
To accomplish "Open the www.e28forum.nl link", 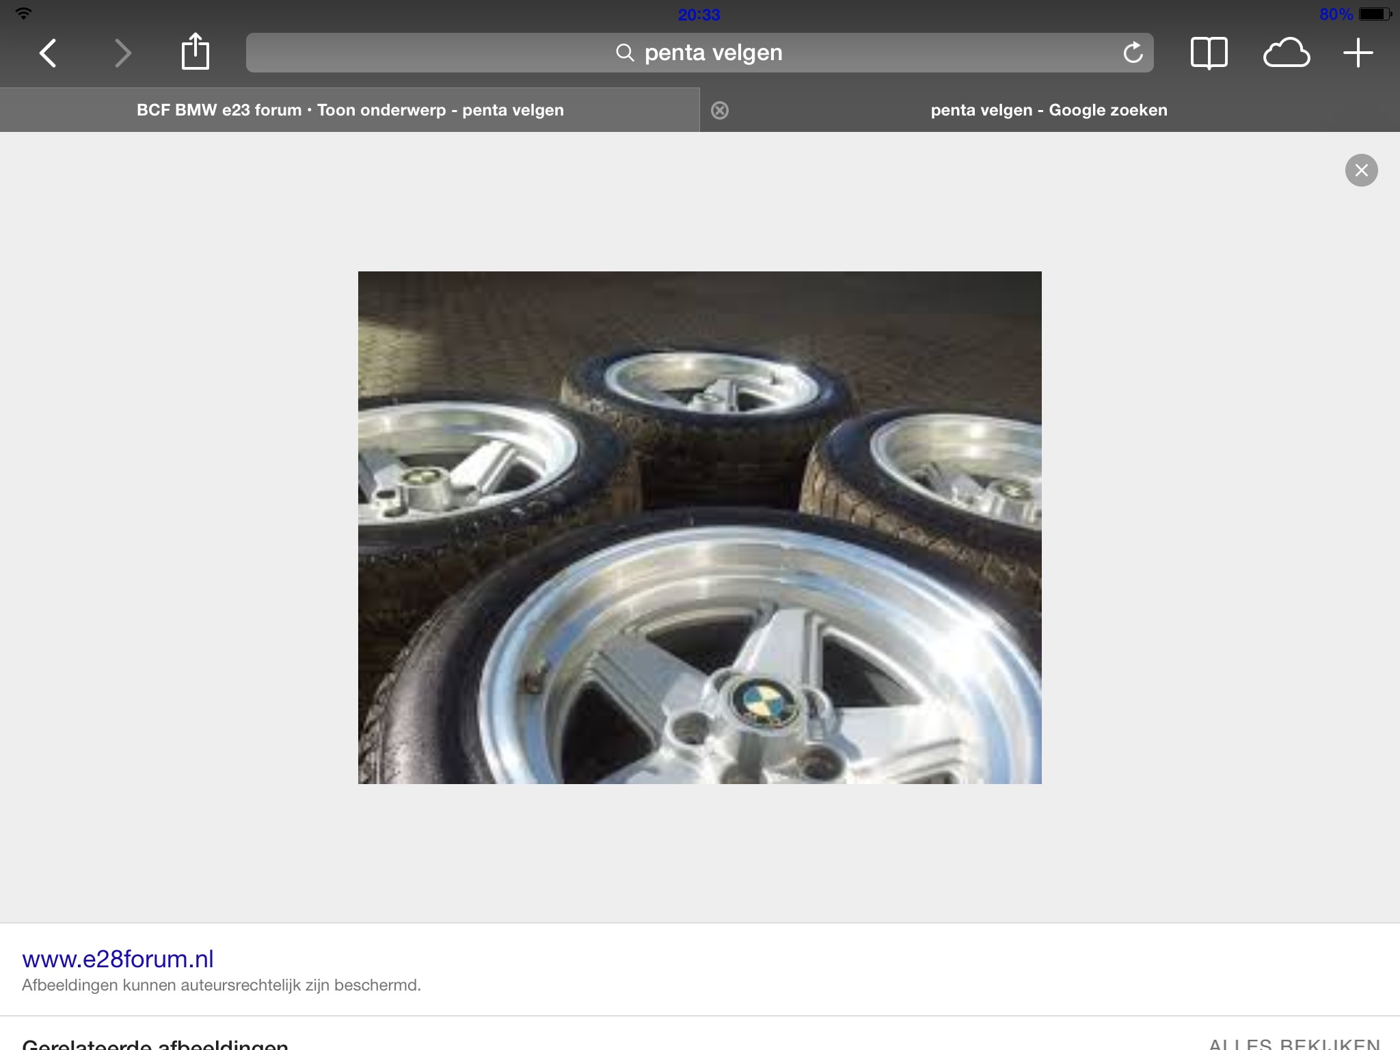I will coord(118,959).
